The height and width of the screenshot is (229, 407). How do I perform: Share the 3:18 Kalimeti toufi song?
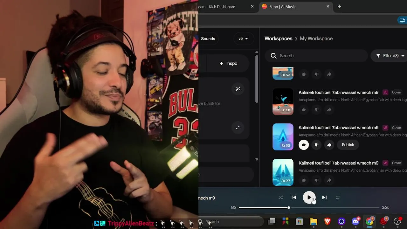pos(329,109)
